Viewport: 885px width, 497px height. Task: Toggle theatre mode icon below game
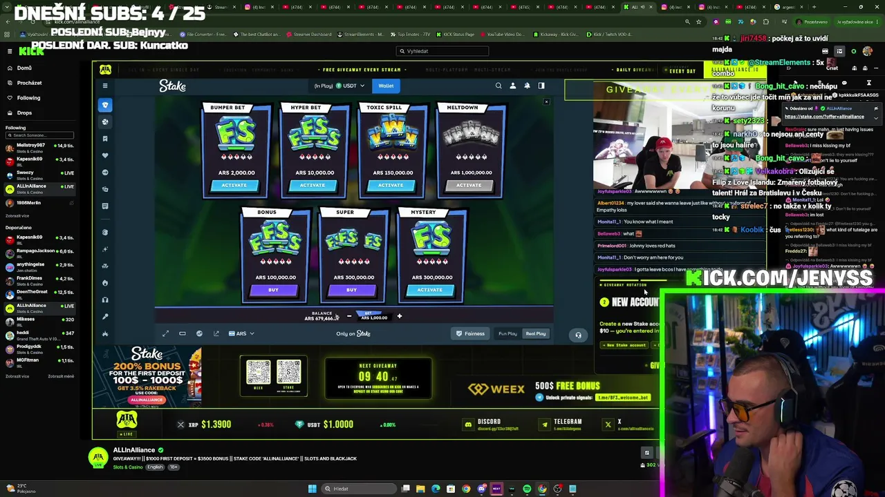[183, 333]
